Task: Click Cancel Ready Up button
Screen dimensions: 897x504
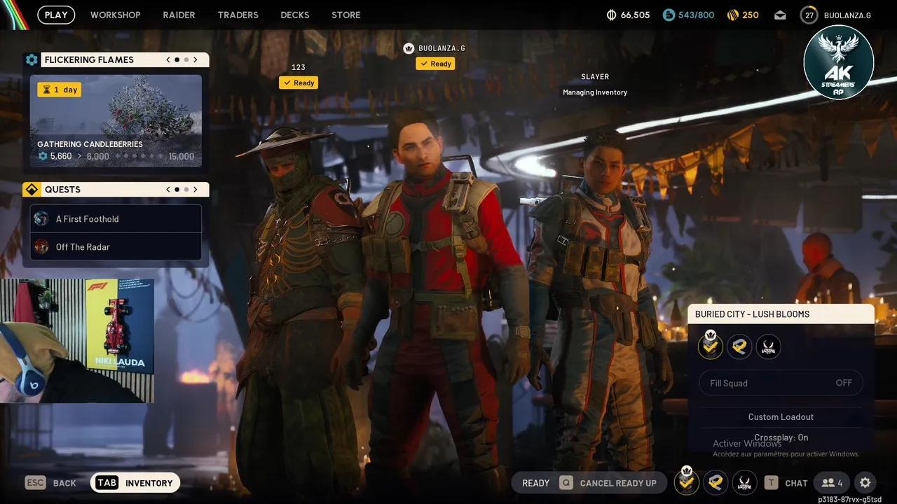Action: 618,482
